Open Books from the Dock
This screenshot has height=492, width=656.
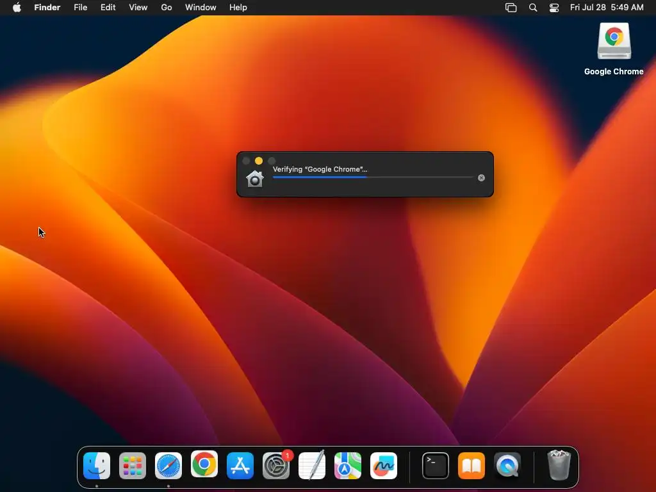click(x=471, y=466)
